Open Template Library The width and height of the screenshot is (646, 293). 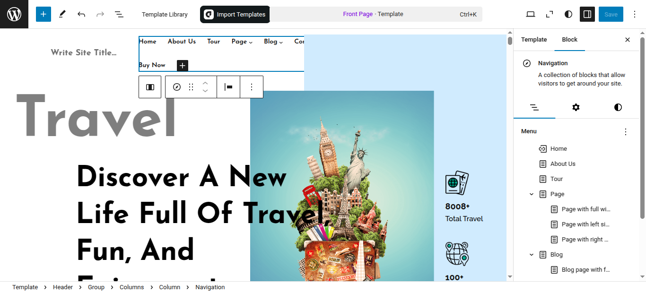pos(165,14)
